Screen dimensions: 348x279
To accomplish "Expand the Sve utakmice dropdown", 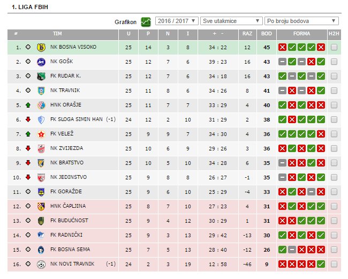I will pyautogui.click(x=231, y=21).
